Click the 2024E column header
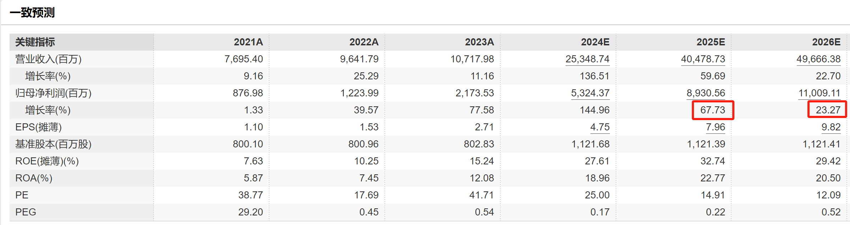 coord(595,42)
